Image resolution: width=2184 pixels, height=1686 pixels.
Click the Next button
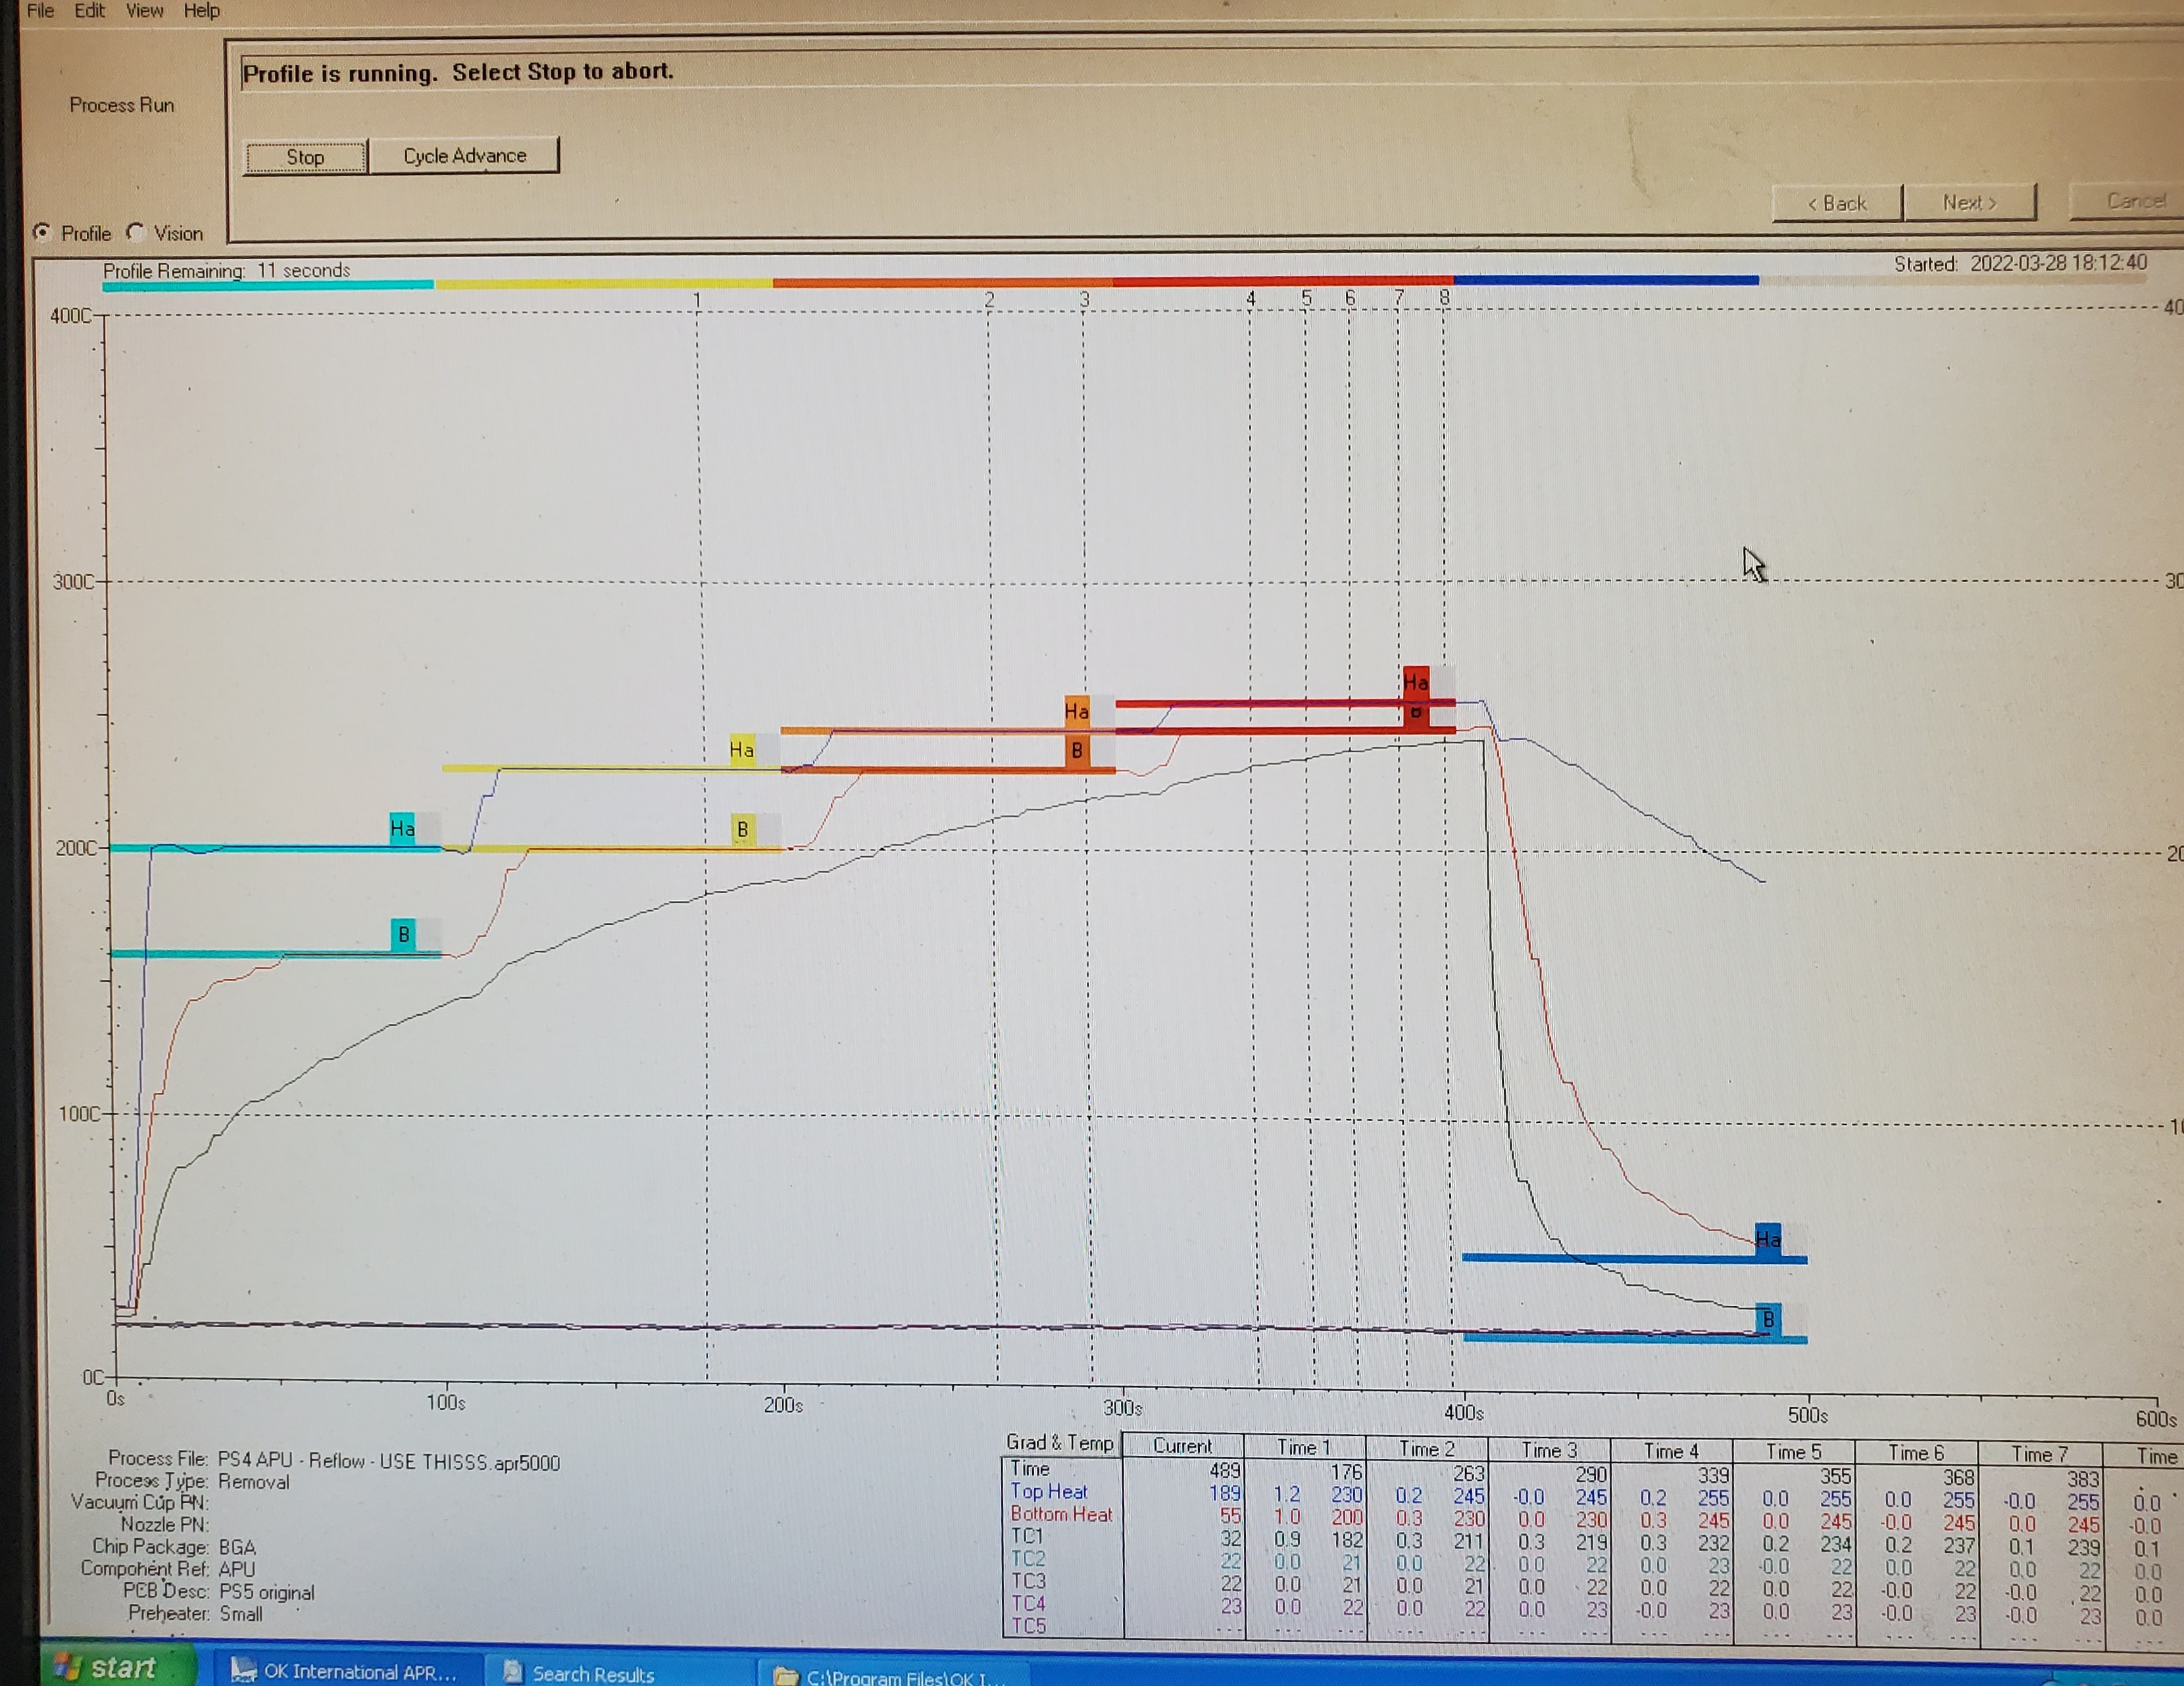[1970, 203]
